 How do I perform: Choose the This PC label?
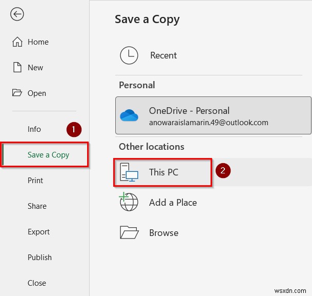(163, 172)
